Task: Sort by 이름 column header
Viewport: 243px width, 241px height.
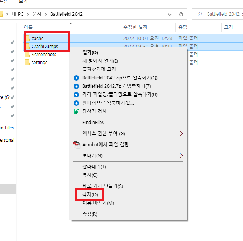Action: click(28, 27)
